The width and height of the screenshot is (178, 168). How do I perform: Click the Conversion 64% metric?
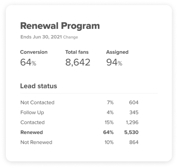(x=34, y=58)
